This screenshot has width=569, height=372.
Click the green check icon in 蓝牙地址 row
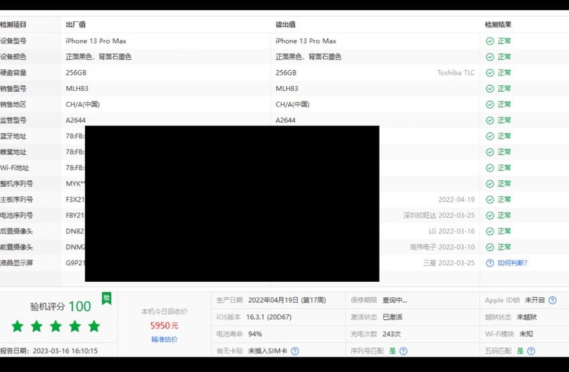tap(490, 136)
